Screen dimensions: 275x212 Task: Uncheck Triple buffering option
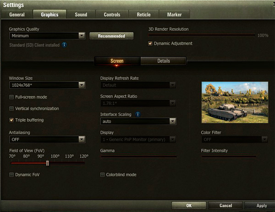11,120
